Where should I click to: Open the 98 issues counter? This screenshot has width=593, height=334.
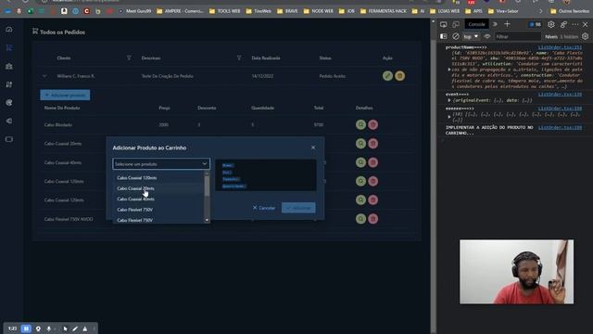tap(536, 24)
